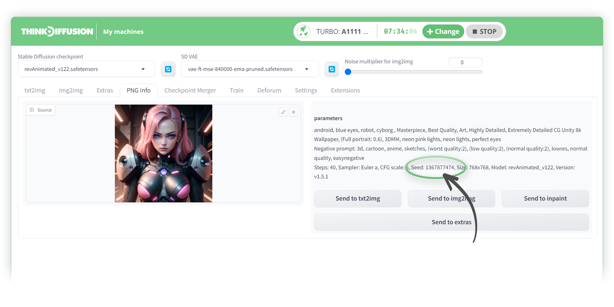Click the Seed: 1367877474 value

[x=432, y=167]
